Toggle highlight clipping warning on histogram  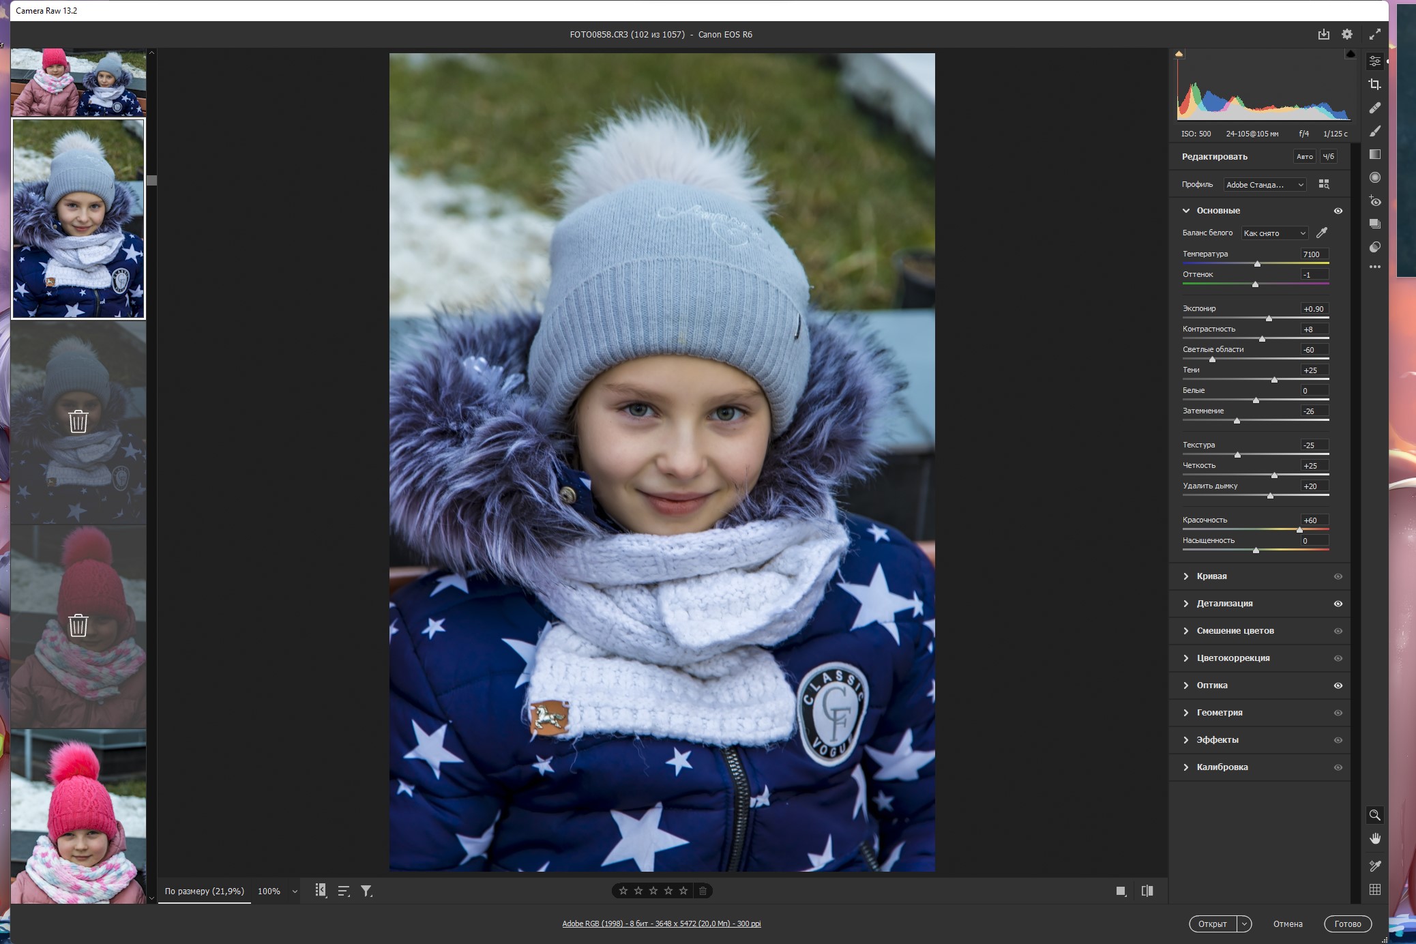(x=1350, y=53)
